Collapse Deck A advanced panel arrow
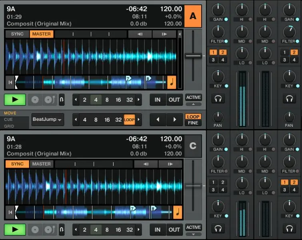The height and width of the screenshot is (240, 302). click(193, 104)
